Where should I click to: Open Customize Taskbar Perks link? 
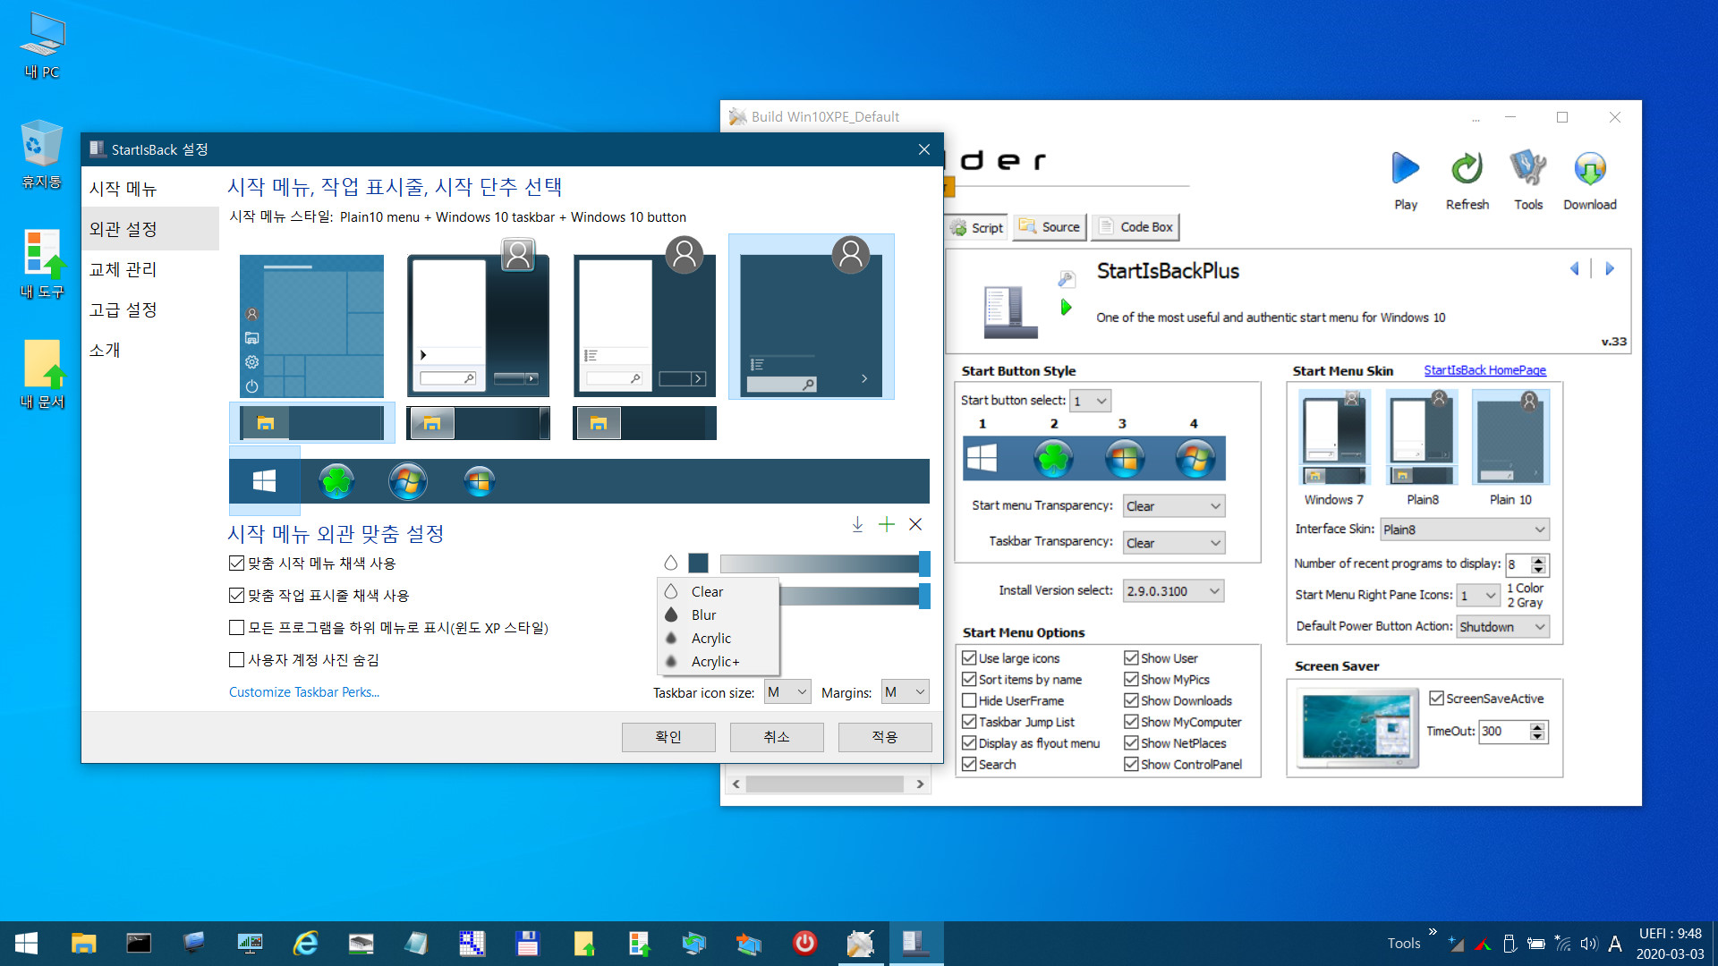pos(304,691)
